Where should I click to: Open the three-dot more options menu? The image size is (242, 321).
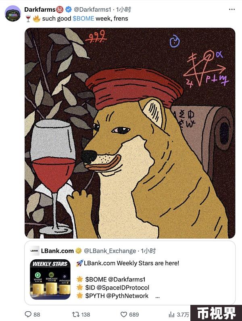click(232, 9)
